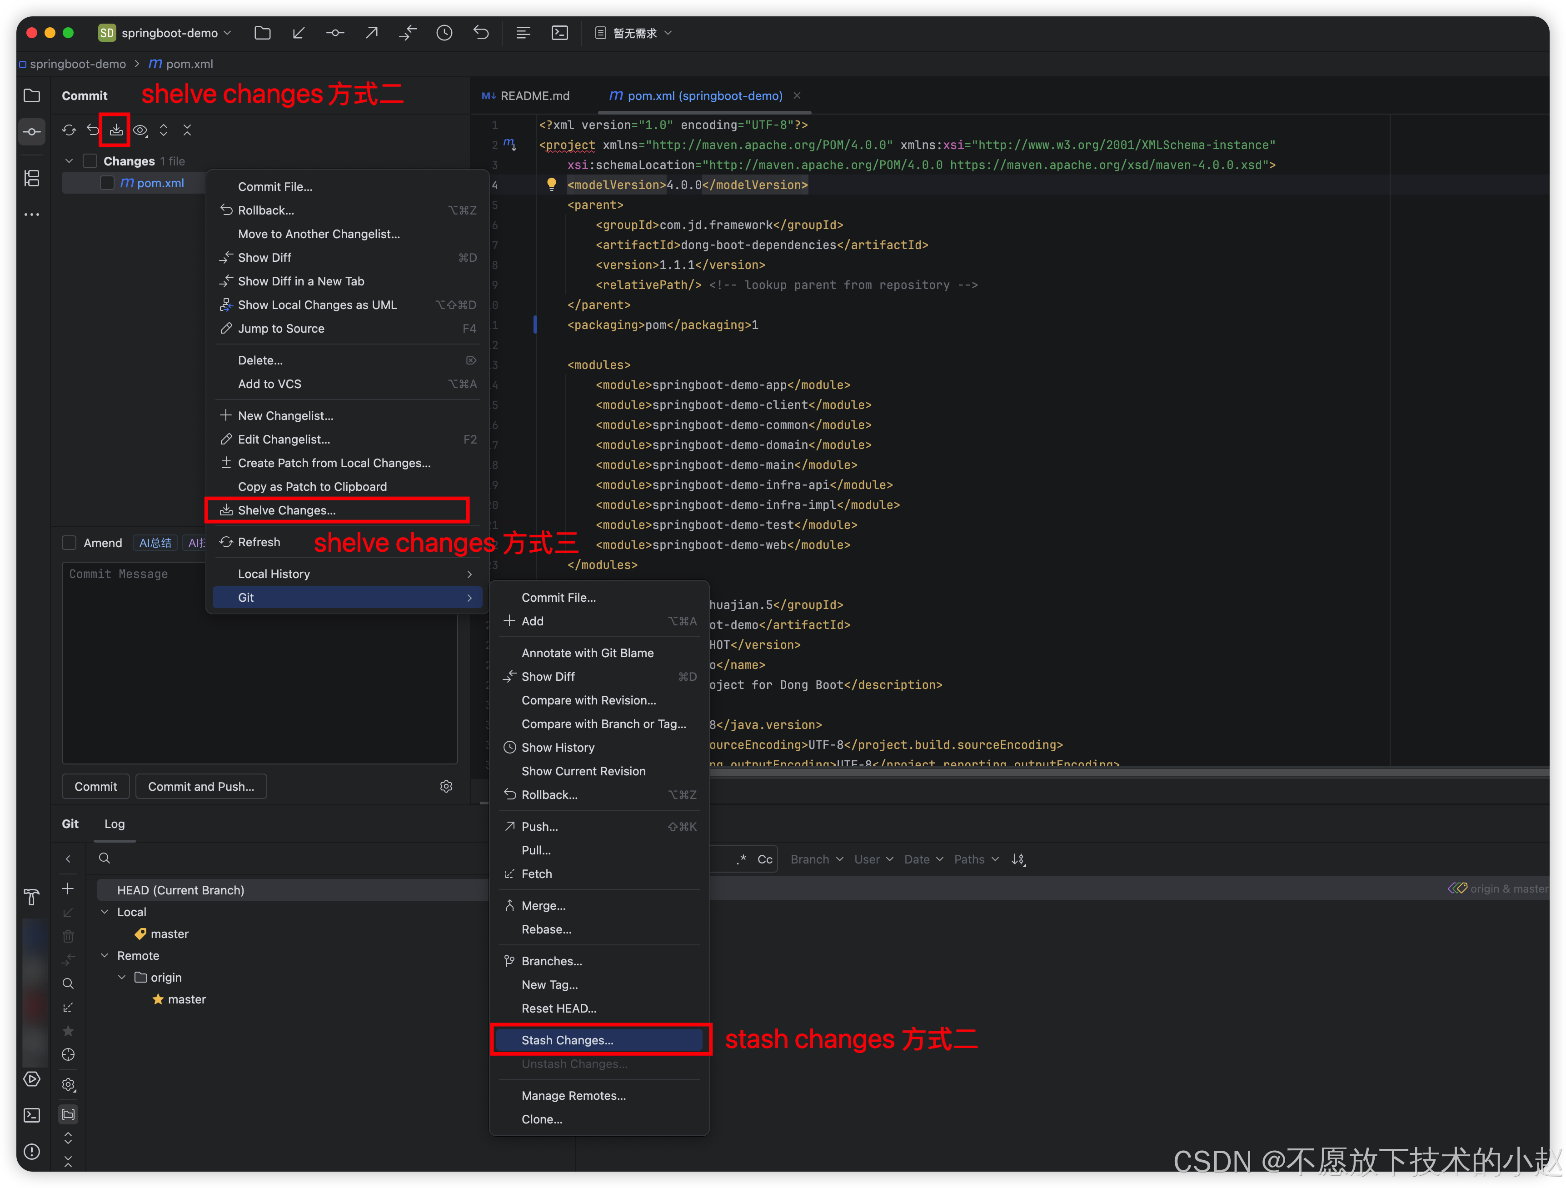Open commit options gear icon
1566x1188 pixels.
[446, 787]
